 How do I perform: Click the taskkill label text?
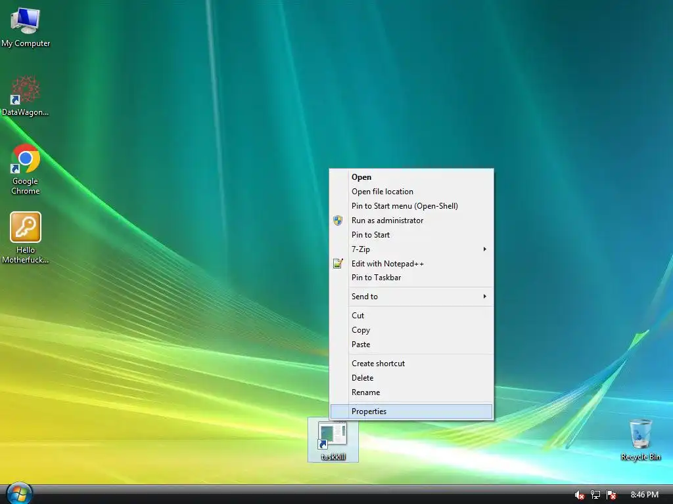(333, 457)
